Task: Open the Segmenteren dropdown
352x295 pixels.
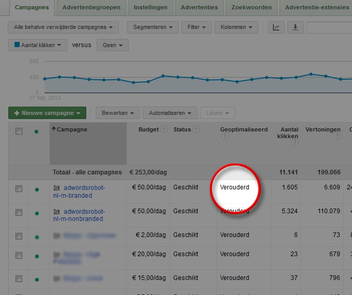Action: pos(153,27)
